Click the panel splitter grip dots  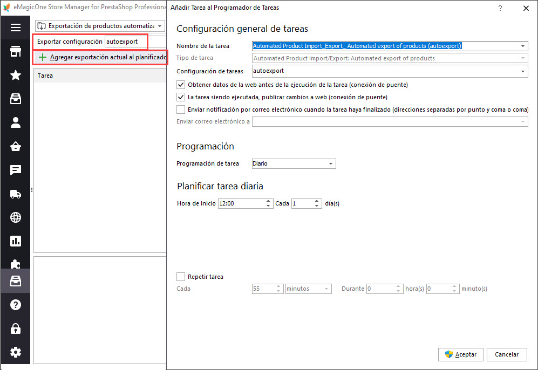(32, 190)
